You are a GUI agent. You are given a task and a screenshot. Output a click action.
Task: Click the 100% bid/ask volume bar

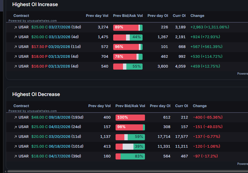coord(130,118)
